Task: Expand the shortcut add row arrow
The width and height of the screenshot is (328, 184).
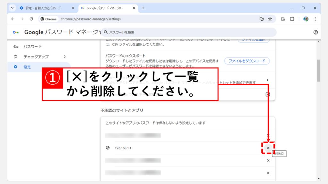Action: point(267,80)
